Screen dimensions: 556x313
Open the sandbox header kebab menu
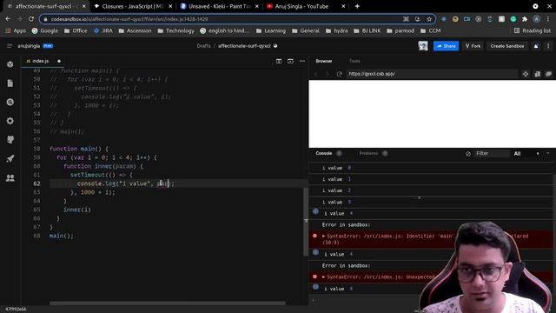[x=548, y=46]
